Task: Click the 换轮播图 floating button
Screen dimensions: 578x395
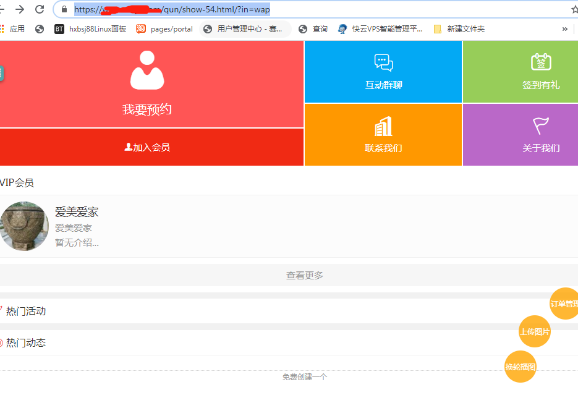Action: [x=520, y=367]
